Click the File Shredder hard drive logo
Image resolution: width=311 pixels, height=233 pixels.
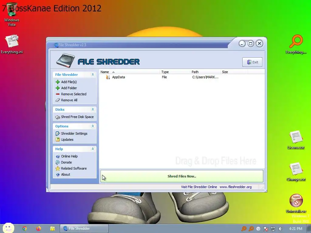point(65,60)
